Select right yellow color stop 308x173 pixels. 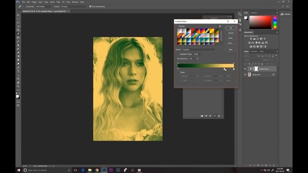pos(233,69)
